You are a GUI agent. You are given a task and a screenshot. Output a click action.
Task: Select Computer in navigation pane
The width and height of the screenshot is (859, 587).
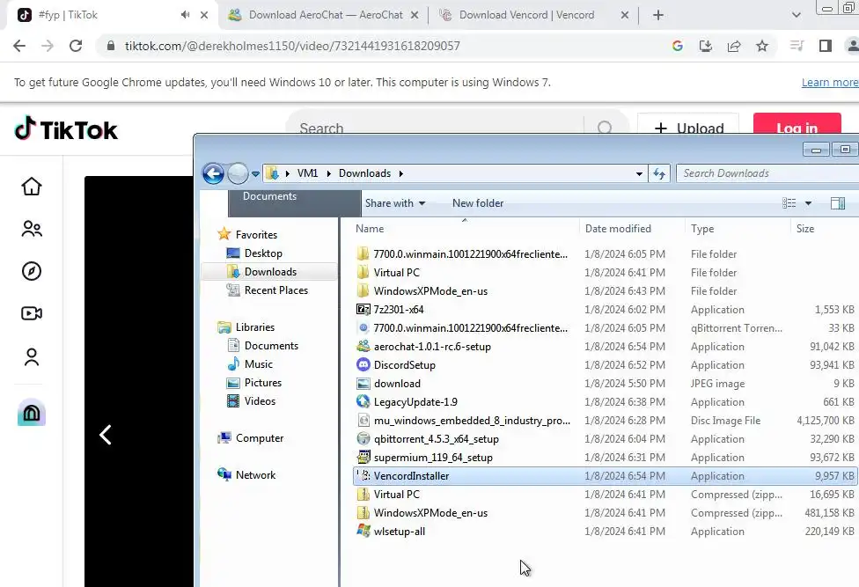[259, 438]
